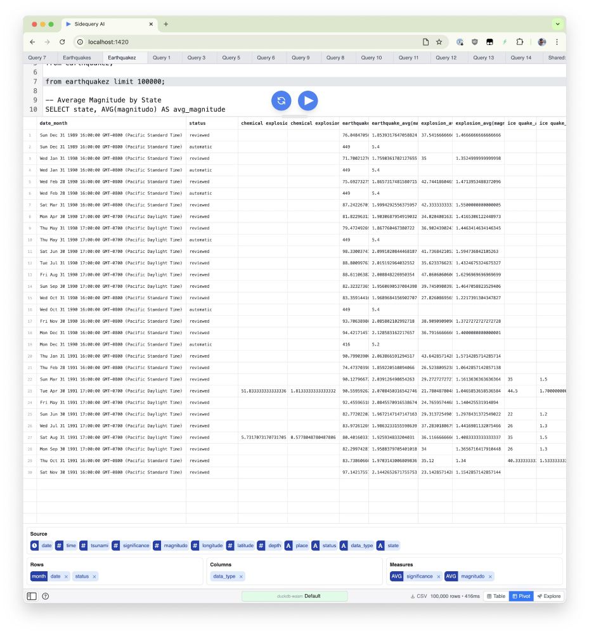Open the browser extensions puzzle icon

coord(520,42)
